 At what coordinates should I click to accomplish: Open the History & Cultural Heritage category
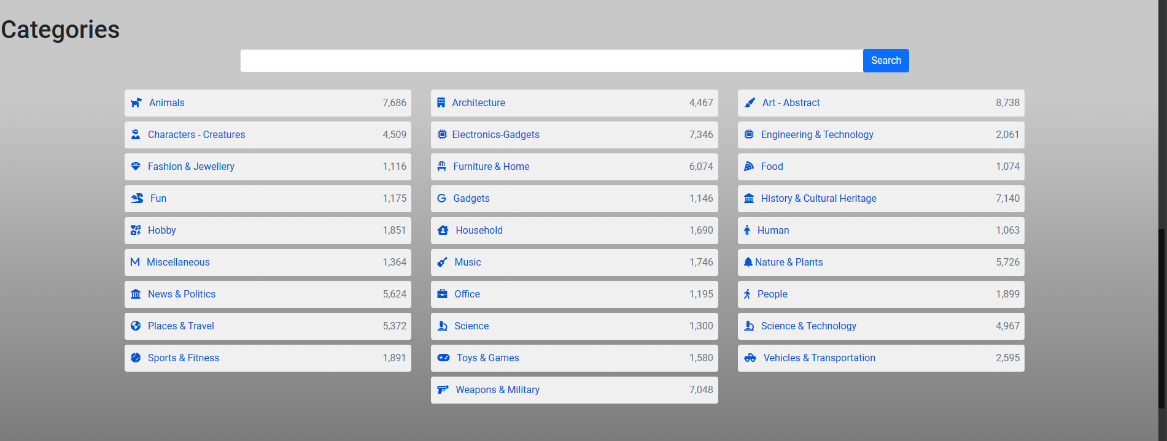(818, 199)
